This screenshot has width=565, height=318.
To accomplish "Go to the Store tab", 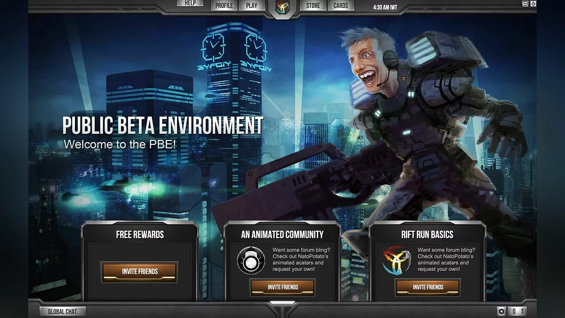I will (313, 6).
